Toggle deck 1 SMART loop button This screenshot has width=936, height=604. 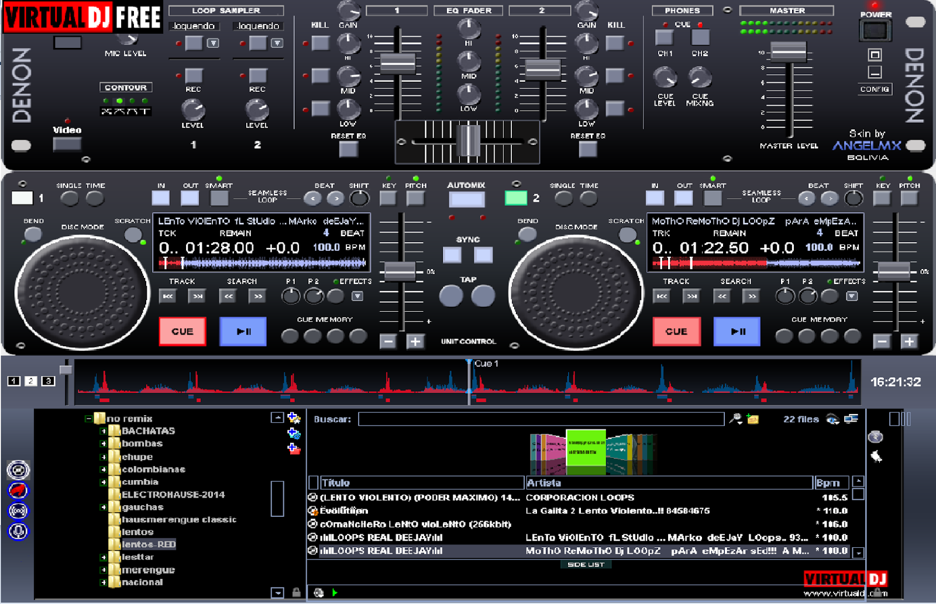(219, 198)
